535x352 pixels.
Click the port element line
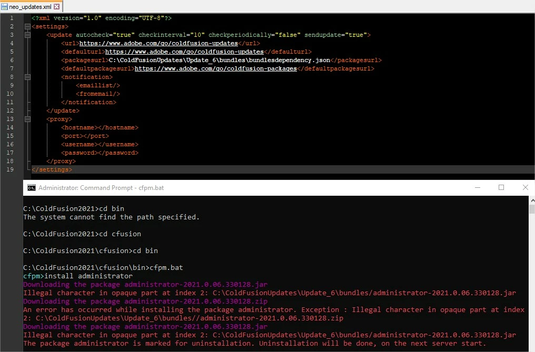tap(85, 136)
